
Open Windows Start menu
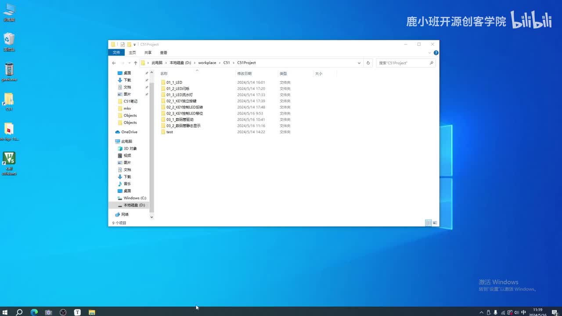(5, 312)
